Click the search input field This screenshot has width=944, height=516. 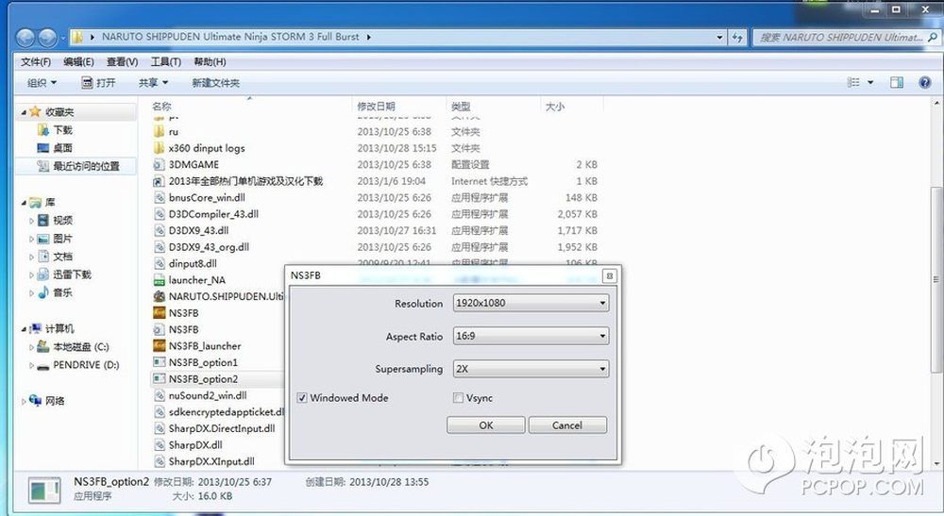[x=840, y=38]
